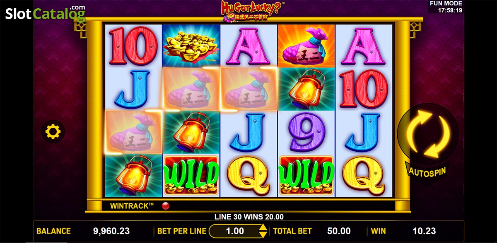Open settings with the gear icon

pyautogui.click(x=53, y=132)
